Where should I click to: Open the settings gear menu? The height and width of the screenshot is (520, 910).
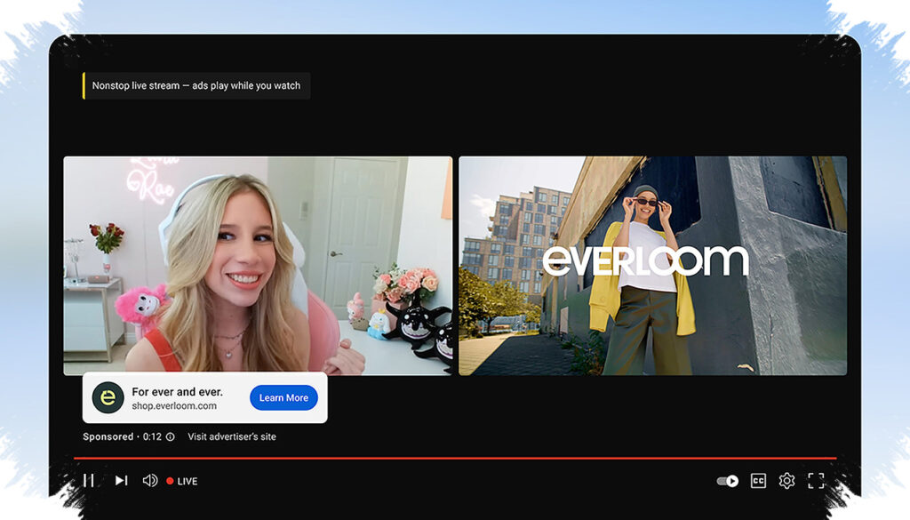click(787, 481)
